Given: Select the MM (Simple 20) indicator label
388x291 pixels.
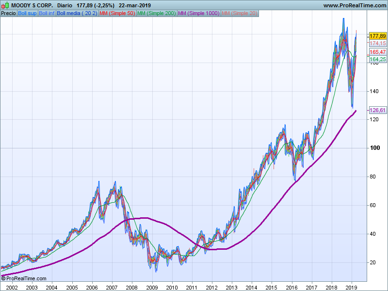Looking at the screenshot, I should click(240, 14).
